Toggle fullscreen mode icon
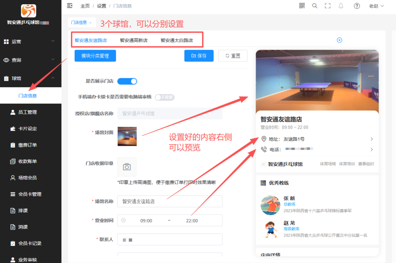 [328, 6]
